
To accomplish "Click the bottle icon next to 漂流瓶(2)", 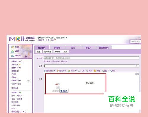I will pos(21,92).
